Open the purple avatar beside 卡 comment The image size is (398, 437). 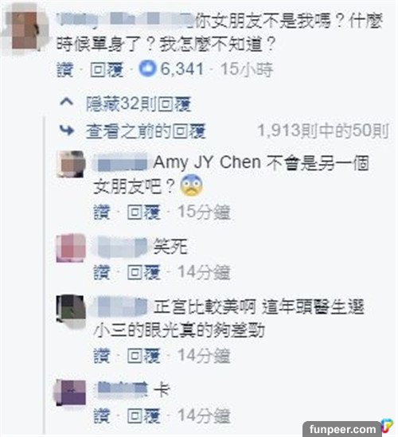[71, 392]
